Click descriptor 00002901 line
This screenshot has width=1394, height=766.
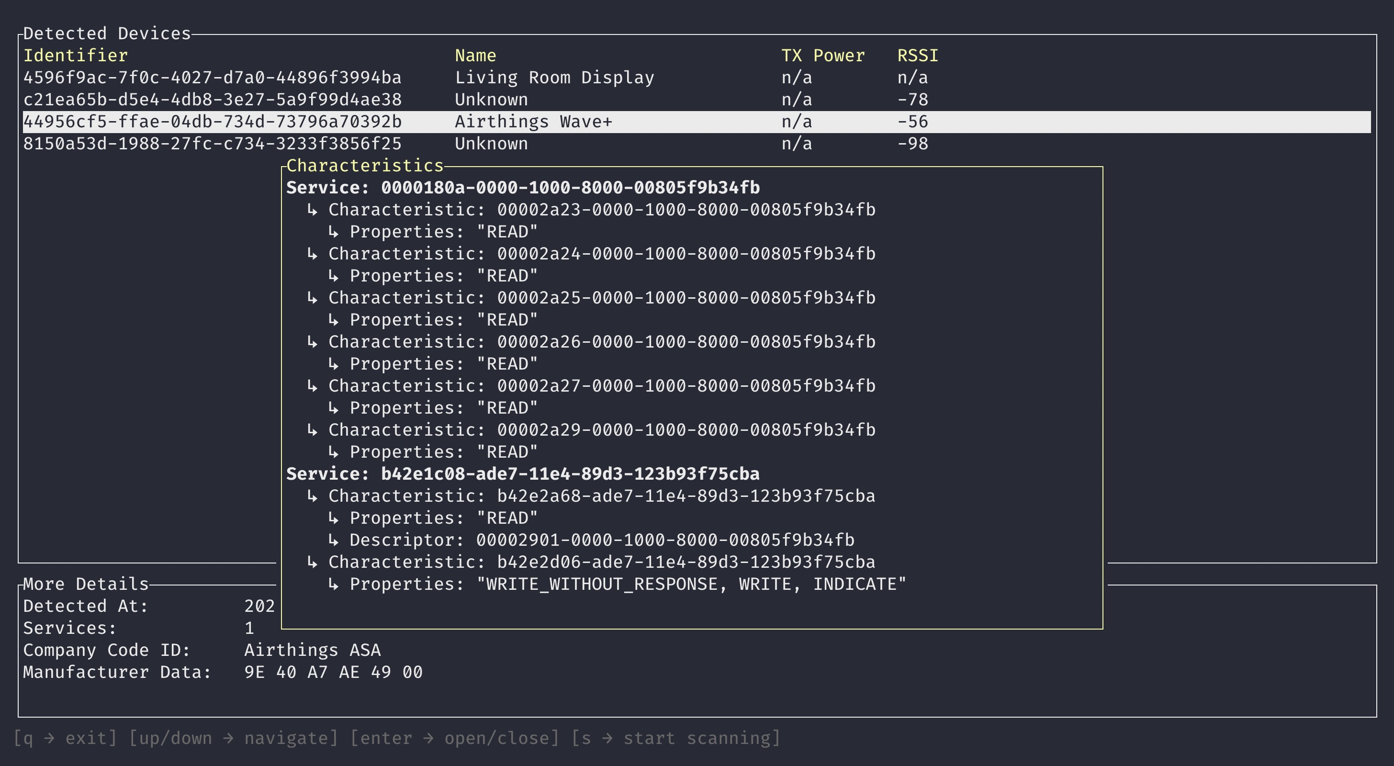coord(601,540)
